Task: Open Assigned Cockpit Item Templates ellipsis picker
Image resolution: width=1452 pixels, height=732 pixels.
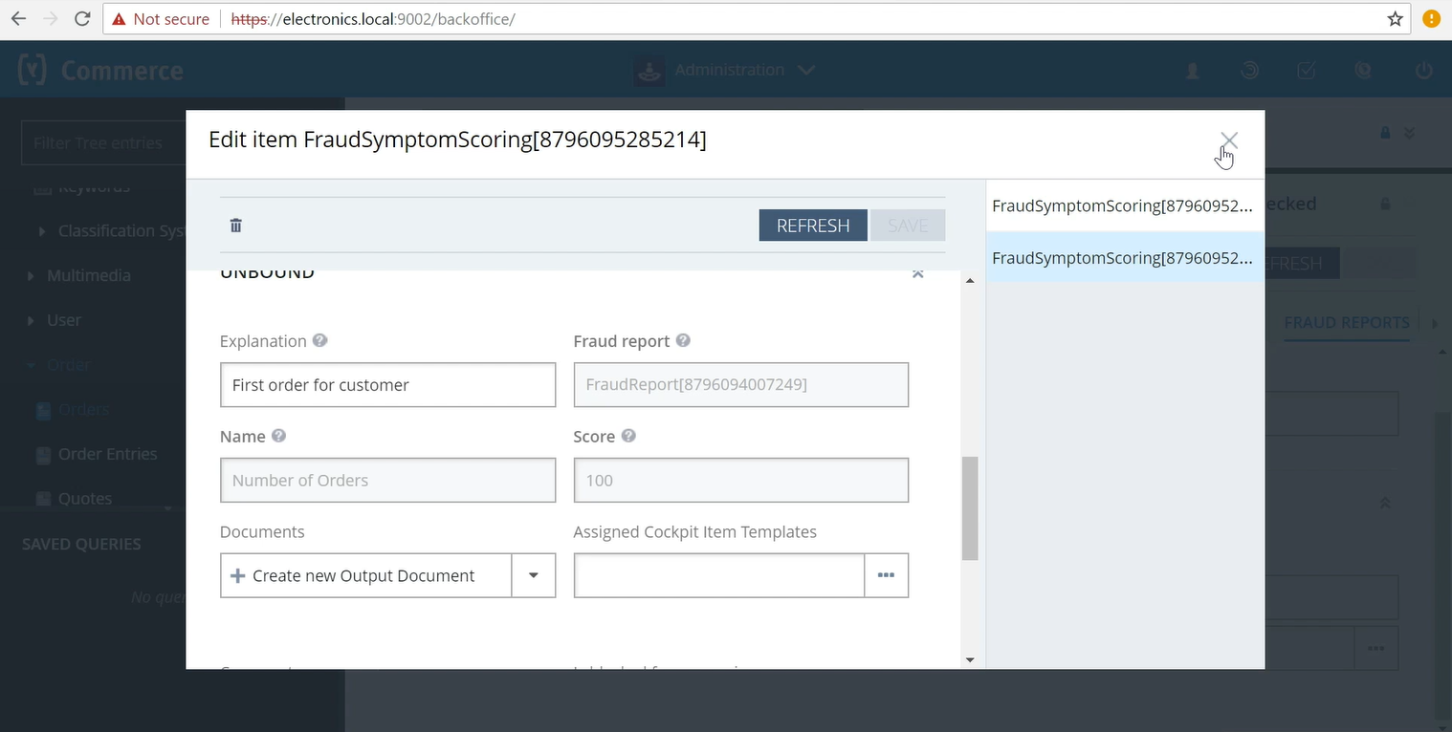Action: (886, 575)
